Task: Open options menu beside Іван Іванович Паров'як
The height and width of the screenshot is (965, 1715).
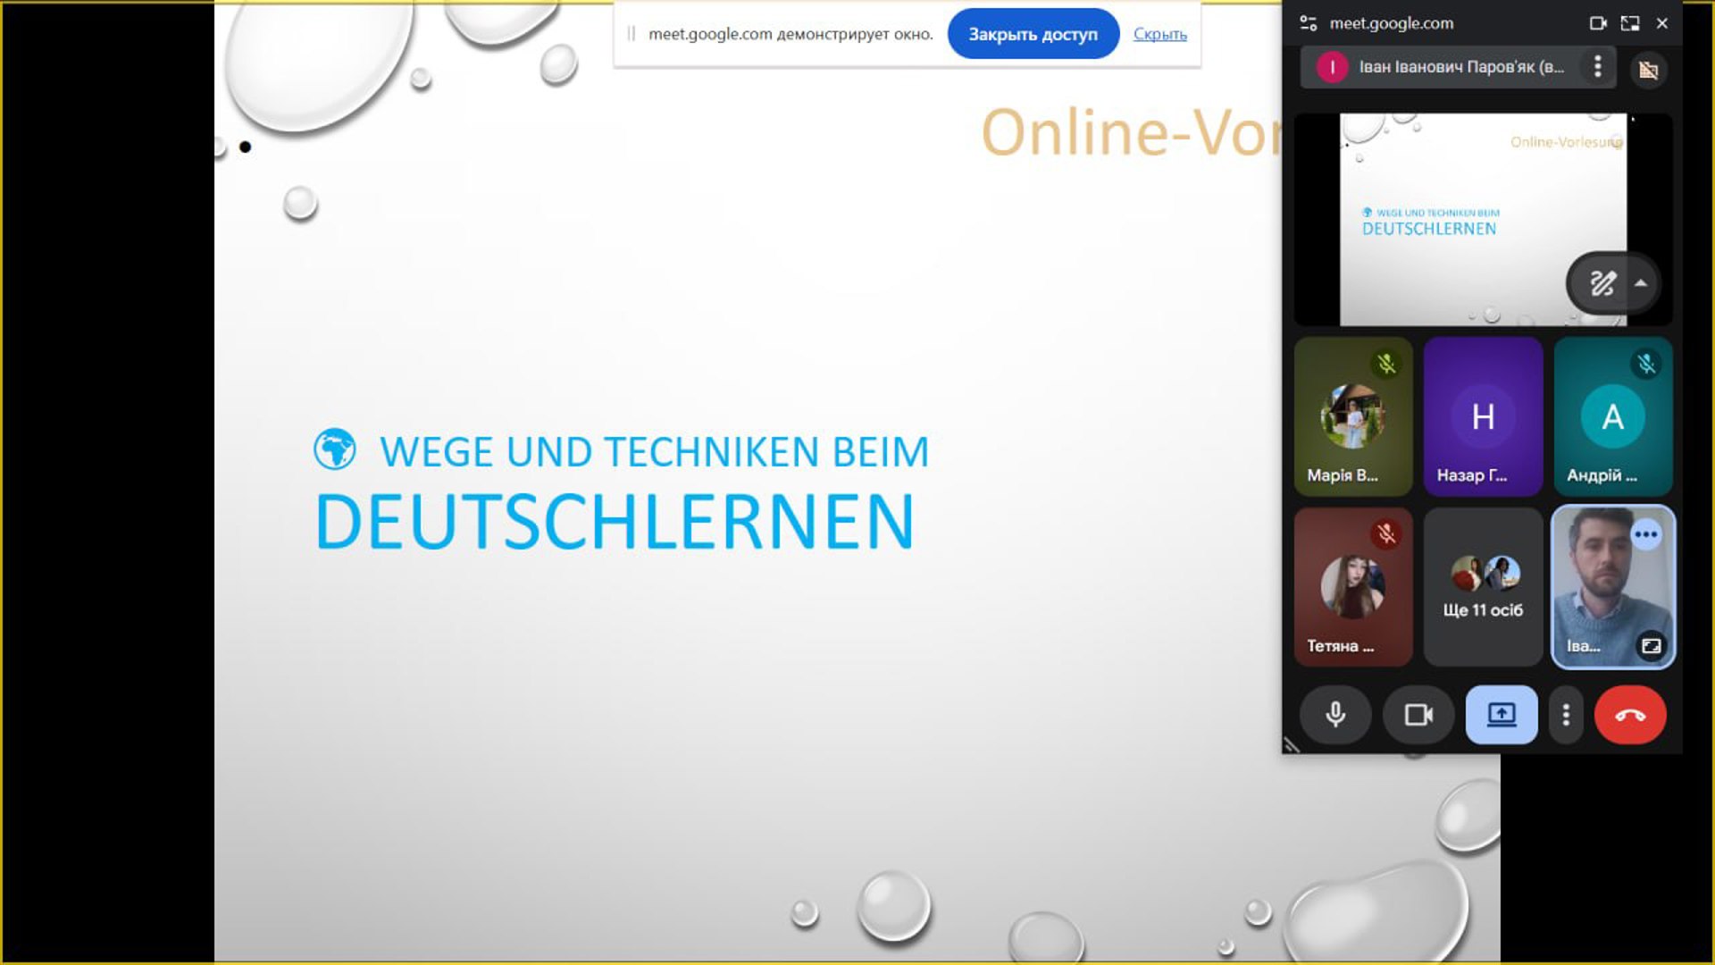Action: coord(1598,66)
